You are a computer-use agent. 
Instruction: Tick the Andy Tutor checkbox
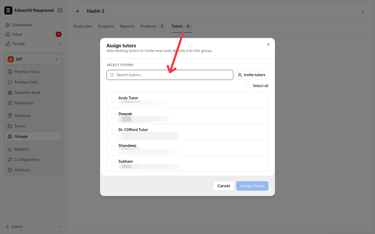113,100
